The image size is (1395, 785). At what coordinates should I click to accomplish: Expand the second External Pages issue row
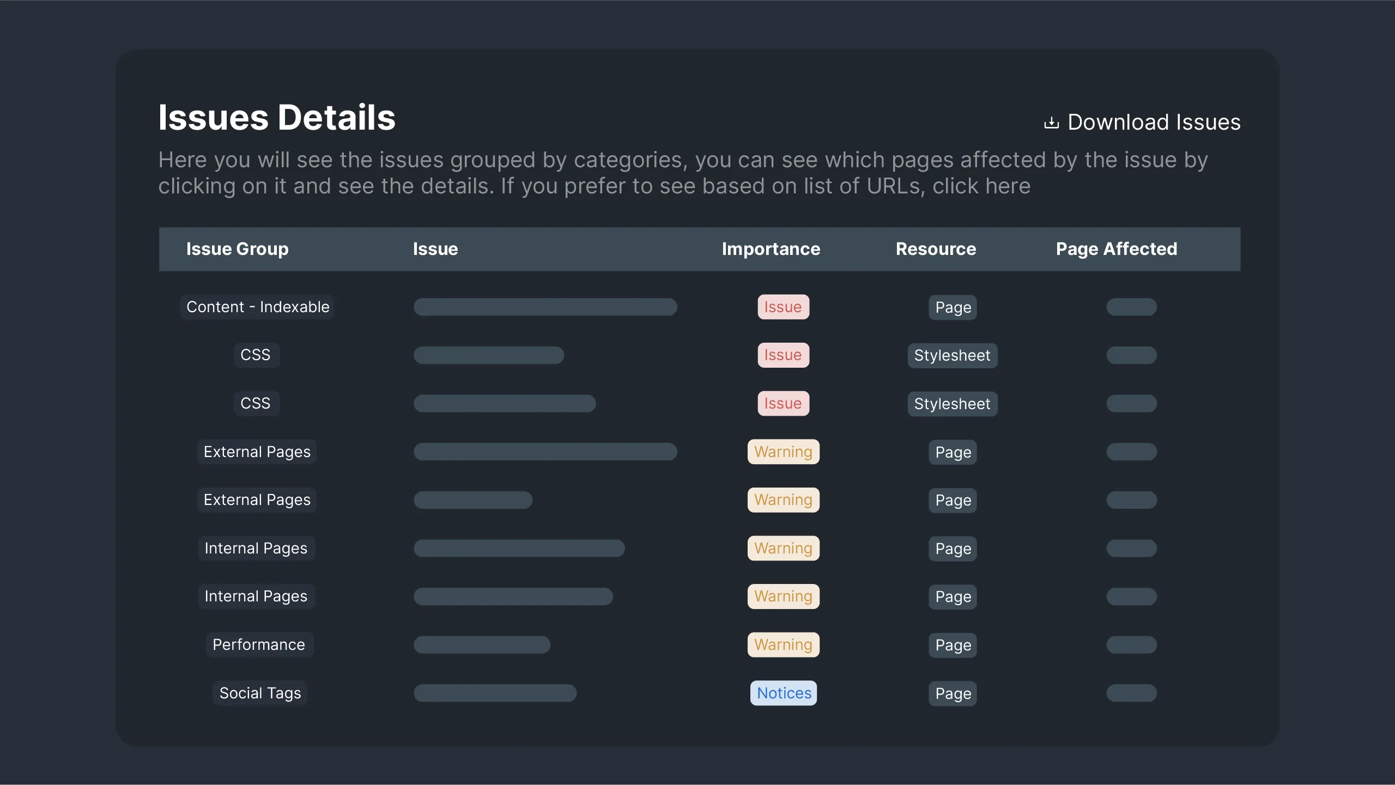coord(472,500)
